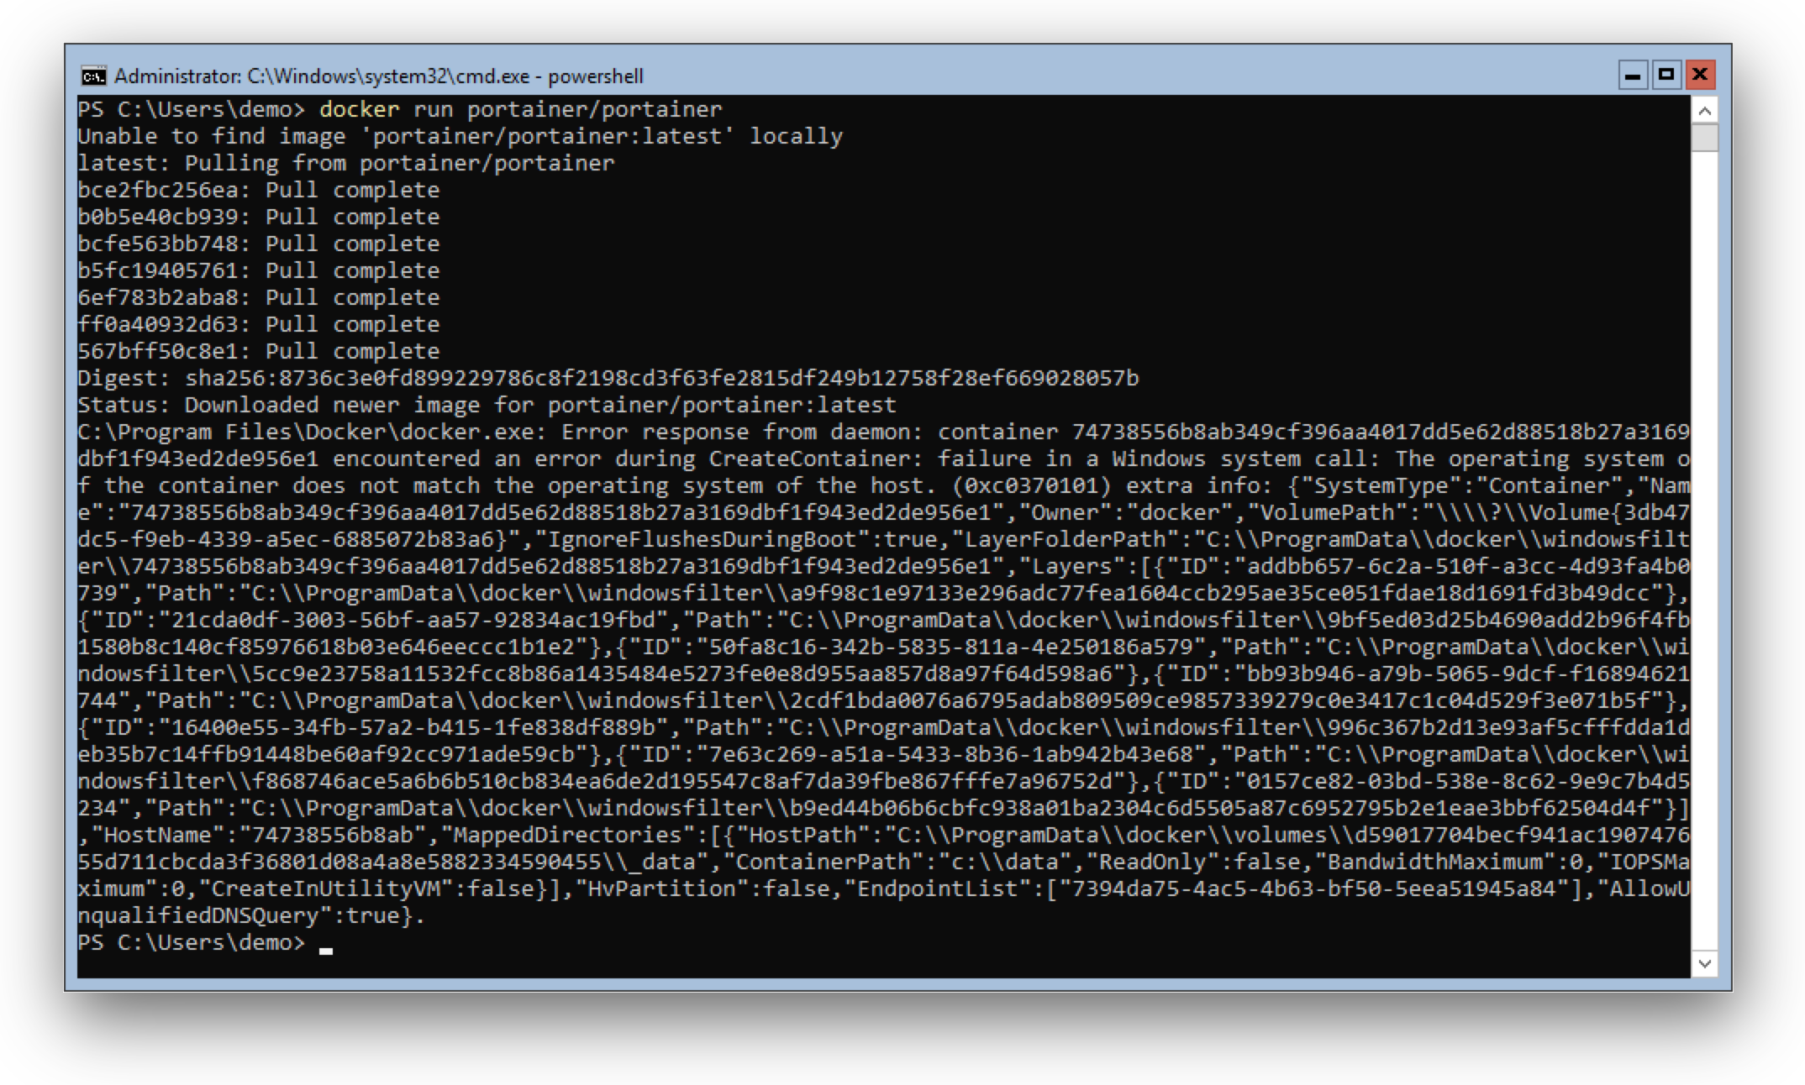
Task: Open the cmd.exe system menu icon
Action: coord(93,76)
